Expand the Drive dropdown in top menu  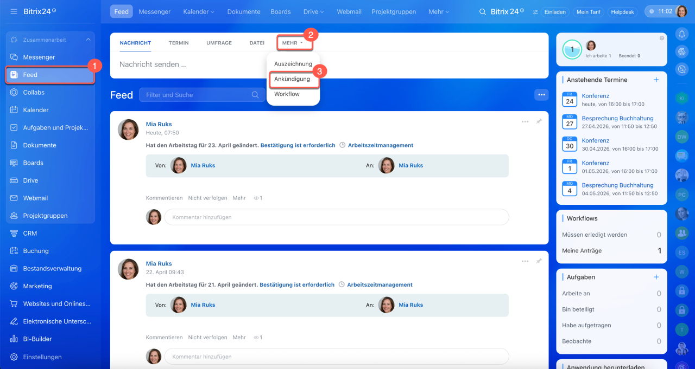click(x=314, y=12)
